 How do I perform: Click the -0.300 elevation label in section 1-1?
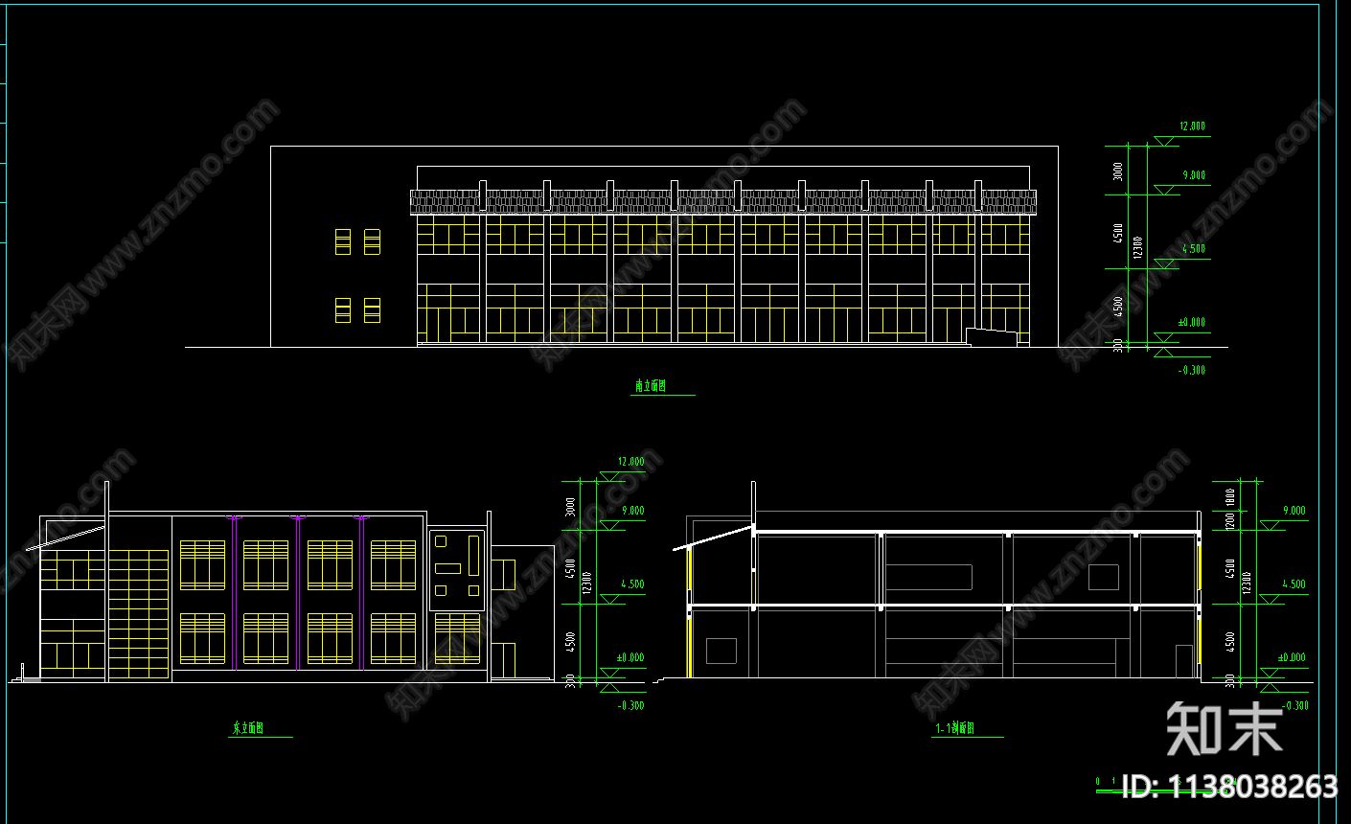pos(1294,705)
